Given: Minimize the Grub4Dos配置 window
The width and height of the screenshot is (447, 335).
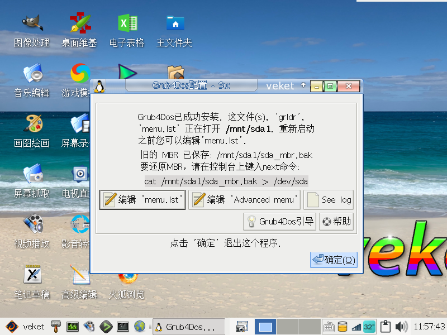Looking at the screenshot, I should pos(317,86).
